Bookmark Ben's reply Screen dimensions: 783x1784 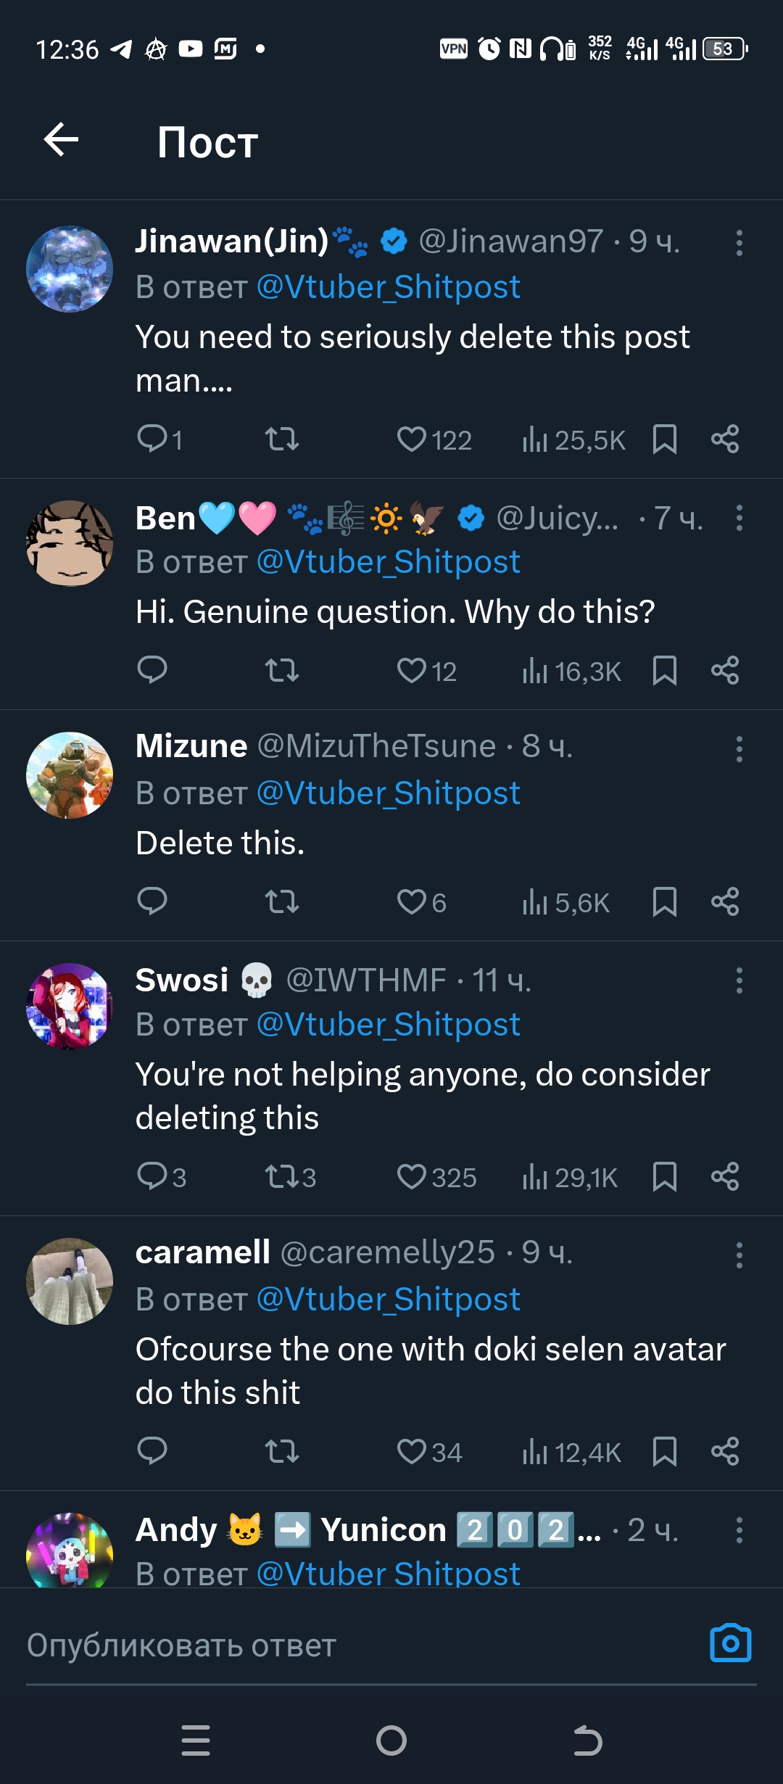664,671
